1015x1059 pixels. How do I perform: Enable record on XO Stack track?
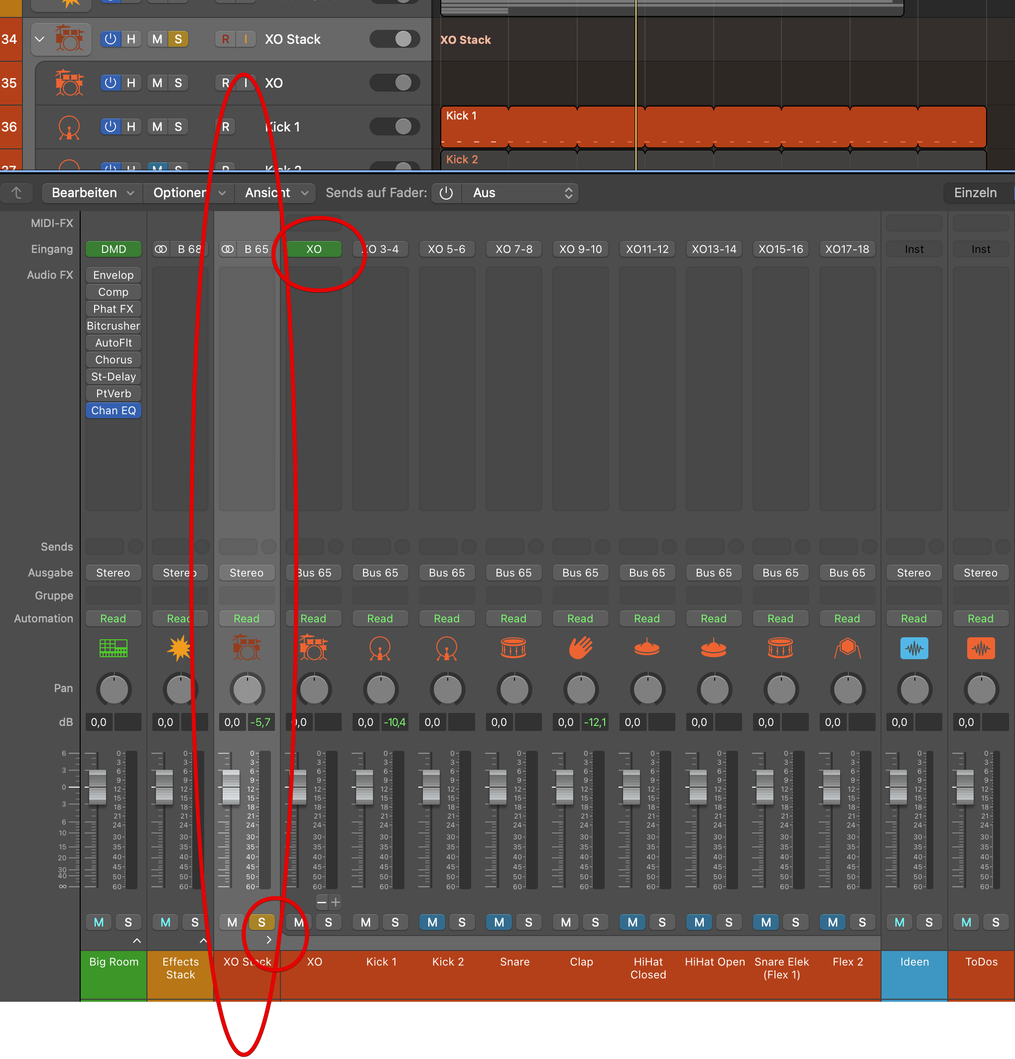(x=226, y=39)
